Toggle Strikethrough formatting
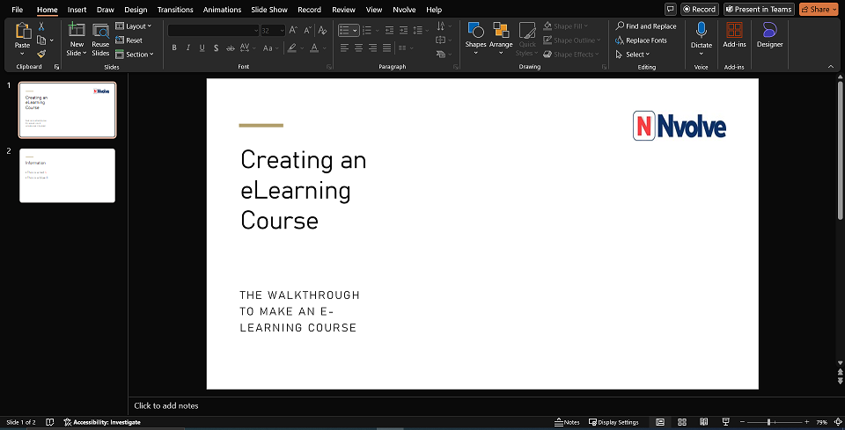The height and width of the screenshot is (430, 845). coord(230,47)
